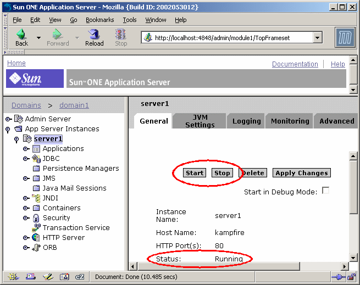Click the URL address field
Viewport: 360px width, 285px height.
tap(232, 38)
